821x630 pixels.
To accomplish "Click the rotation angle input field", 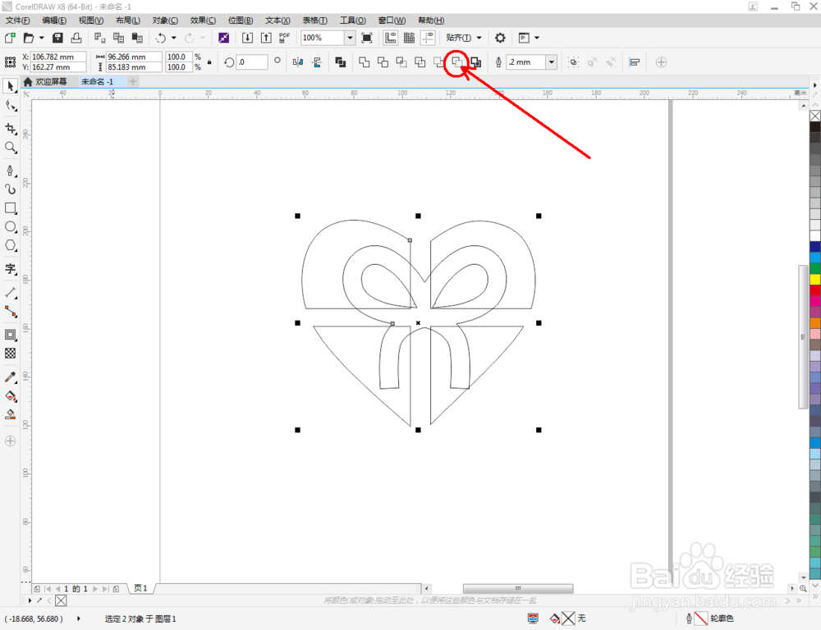I will click(x=252, y=62).
